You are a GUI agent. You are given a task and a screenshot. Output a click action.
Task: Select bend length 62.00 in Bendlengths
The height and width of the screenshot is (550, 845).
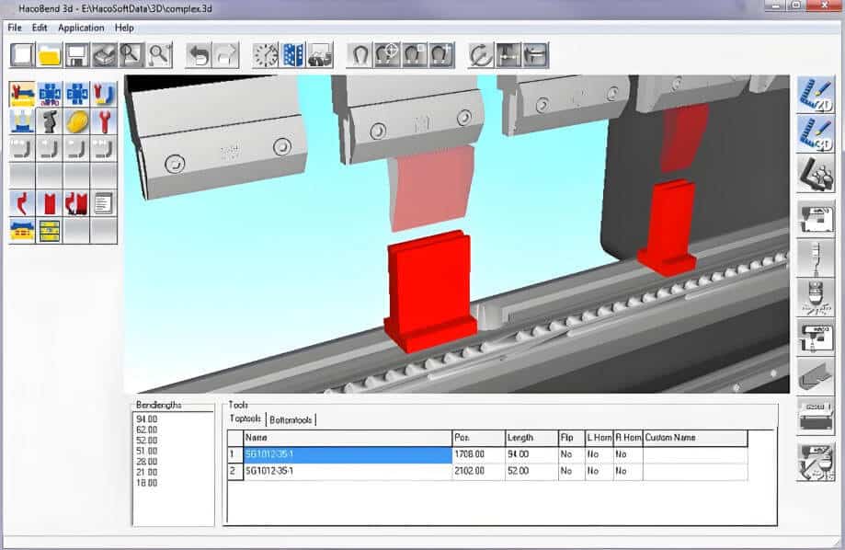[x=146, y=430]
